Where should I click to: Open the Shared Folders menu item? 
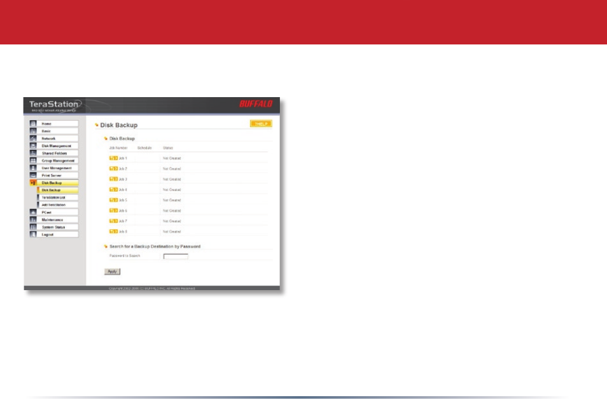click(x=58, y=153)
